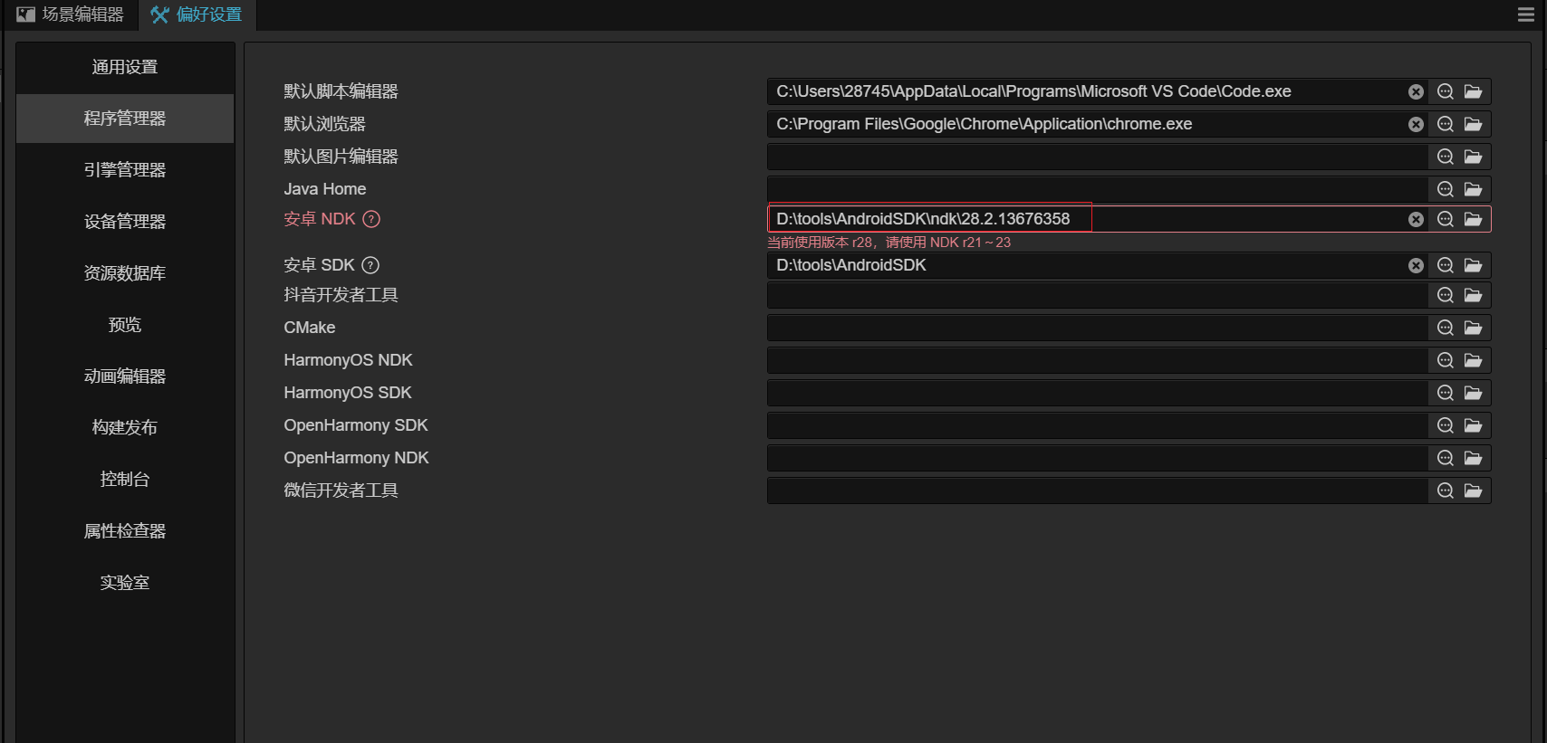
Task: Select the 偏好设置 tab
Action: [x=197, y=14]
